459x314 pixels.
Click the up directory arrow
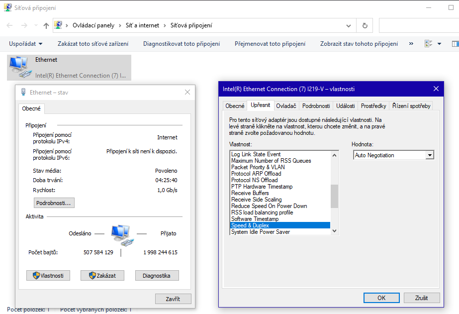[46, 25]
